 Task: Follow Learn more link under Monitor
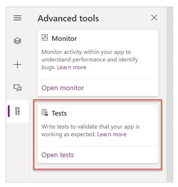71,67
